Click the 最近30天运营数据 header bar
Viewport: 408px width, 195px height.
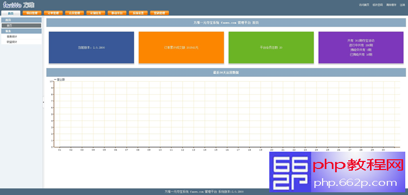pos(226,73)
